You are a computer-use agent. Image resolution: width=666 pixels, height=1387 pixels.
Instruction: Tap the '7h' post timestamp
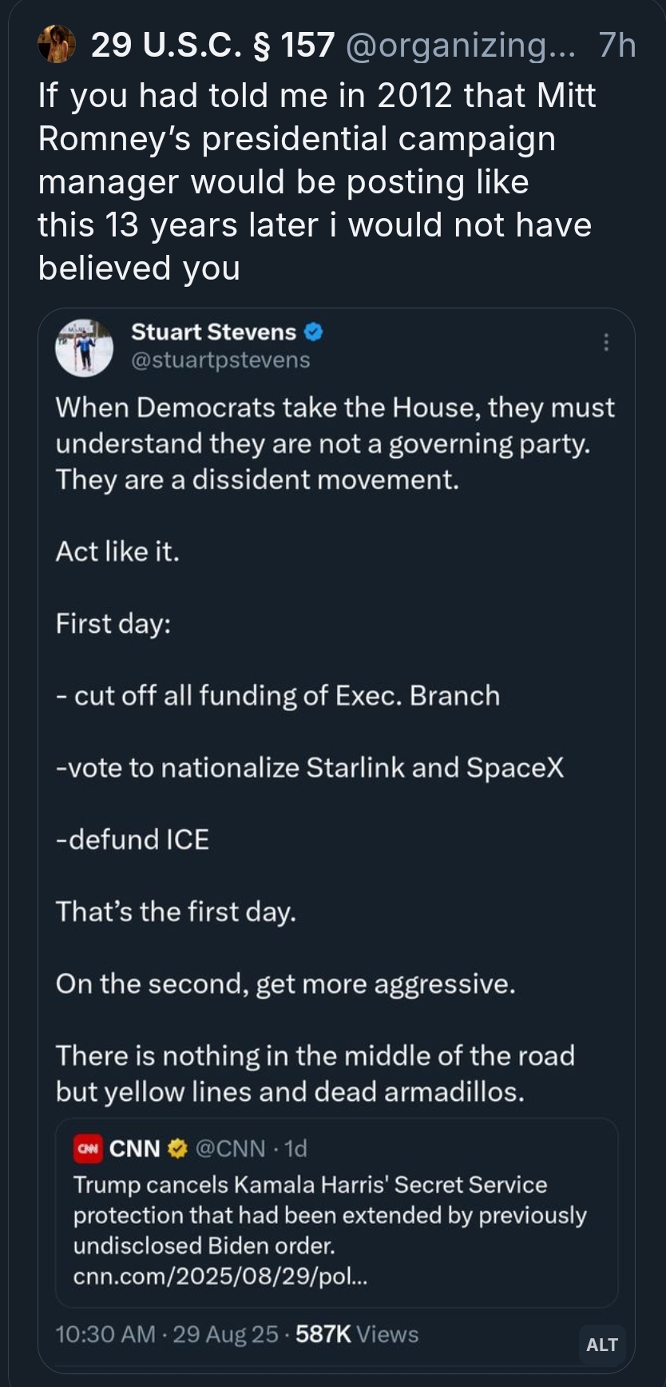pyautogui.click(x=616, y=46)
